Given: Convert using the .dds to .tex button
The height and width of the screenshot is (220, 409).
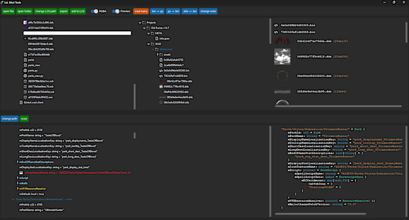Looking at the screenshot, I should [x=189, y=11].
